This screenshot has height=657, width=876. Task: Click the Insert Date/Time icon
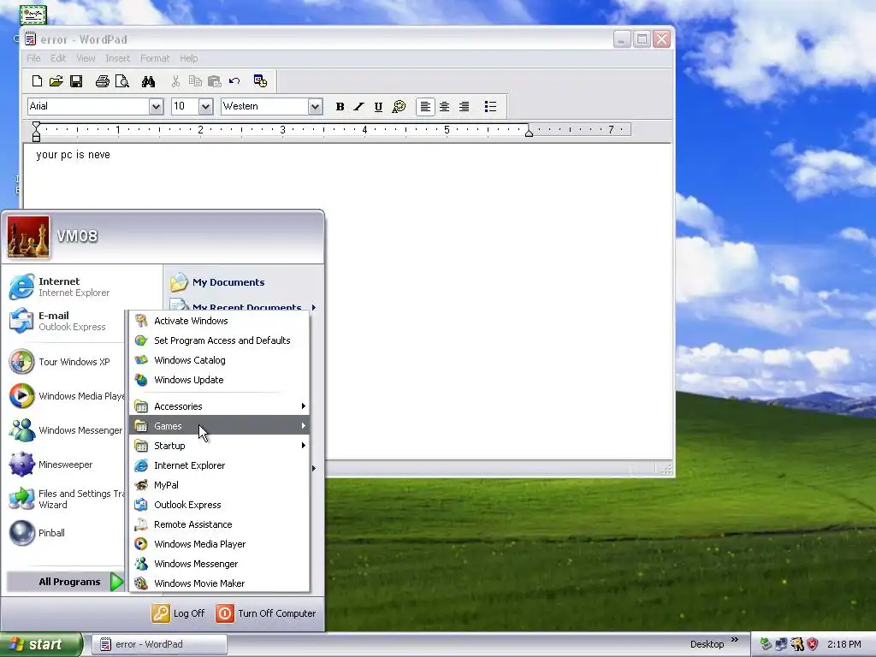click(260, 81)
